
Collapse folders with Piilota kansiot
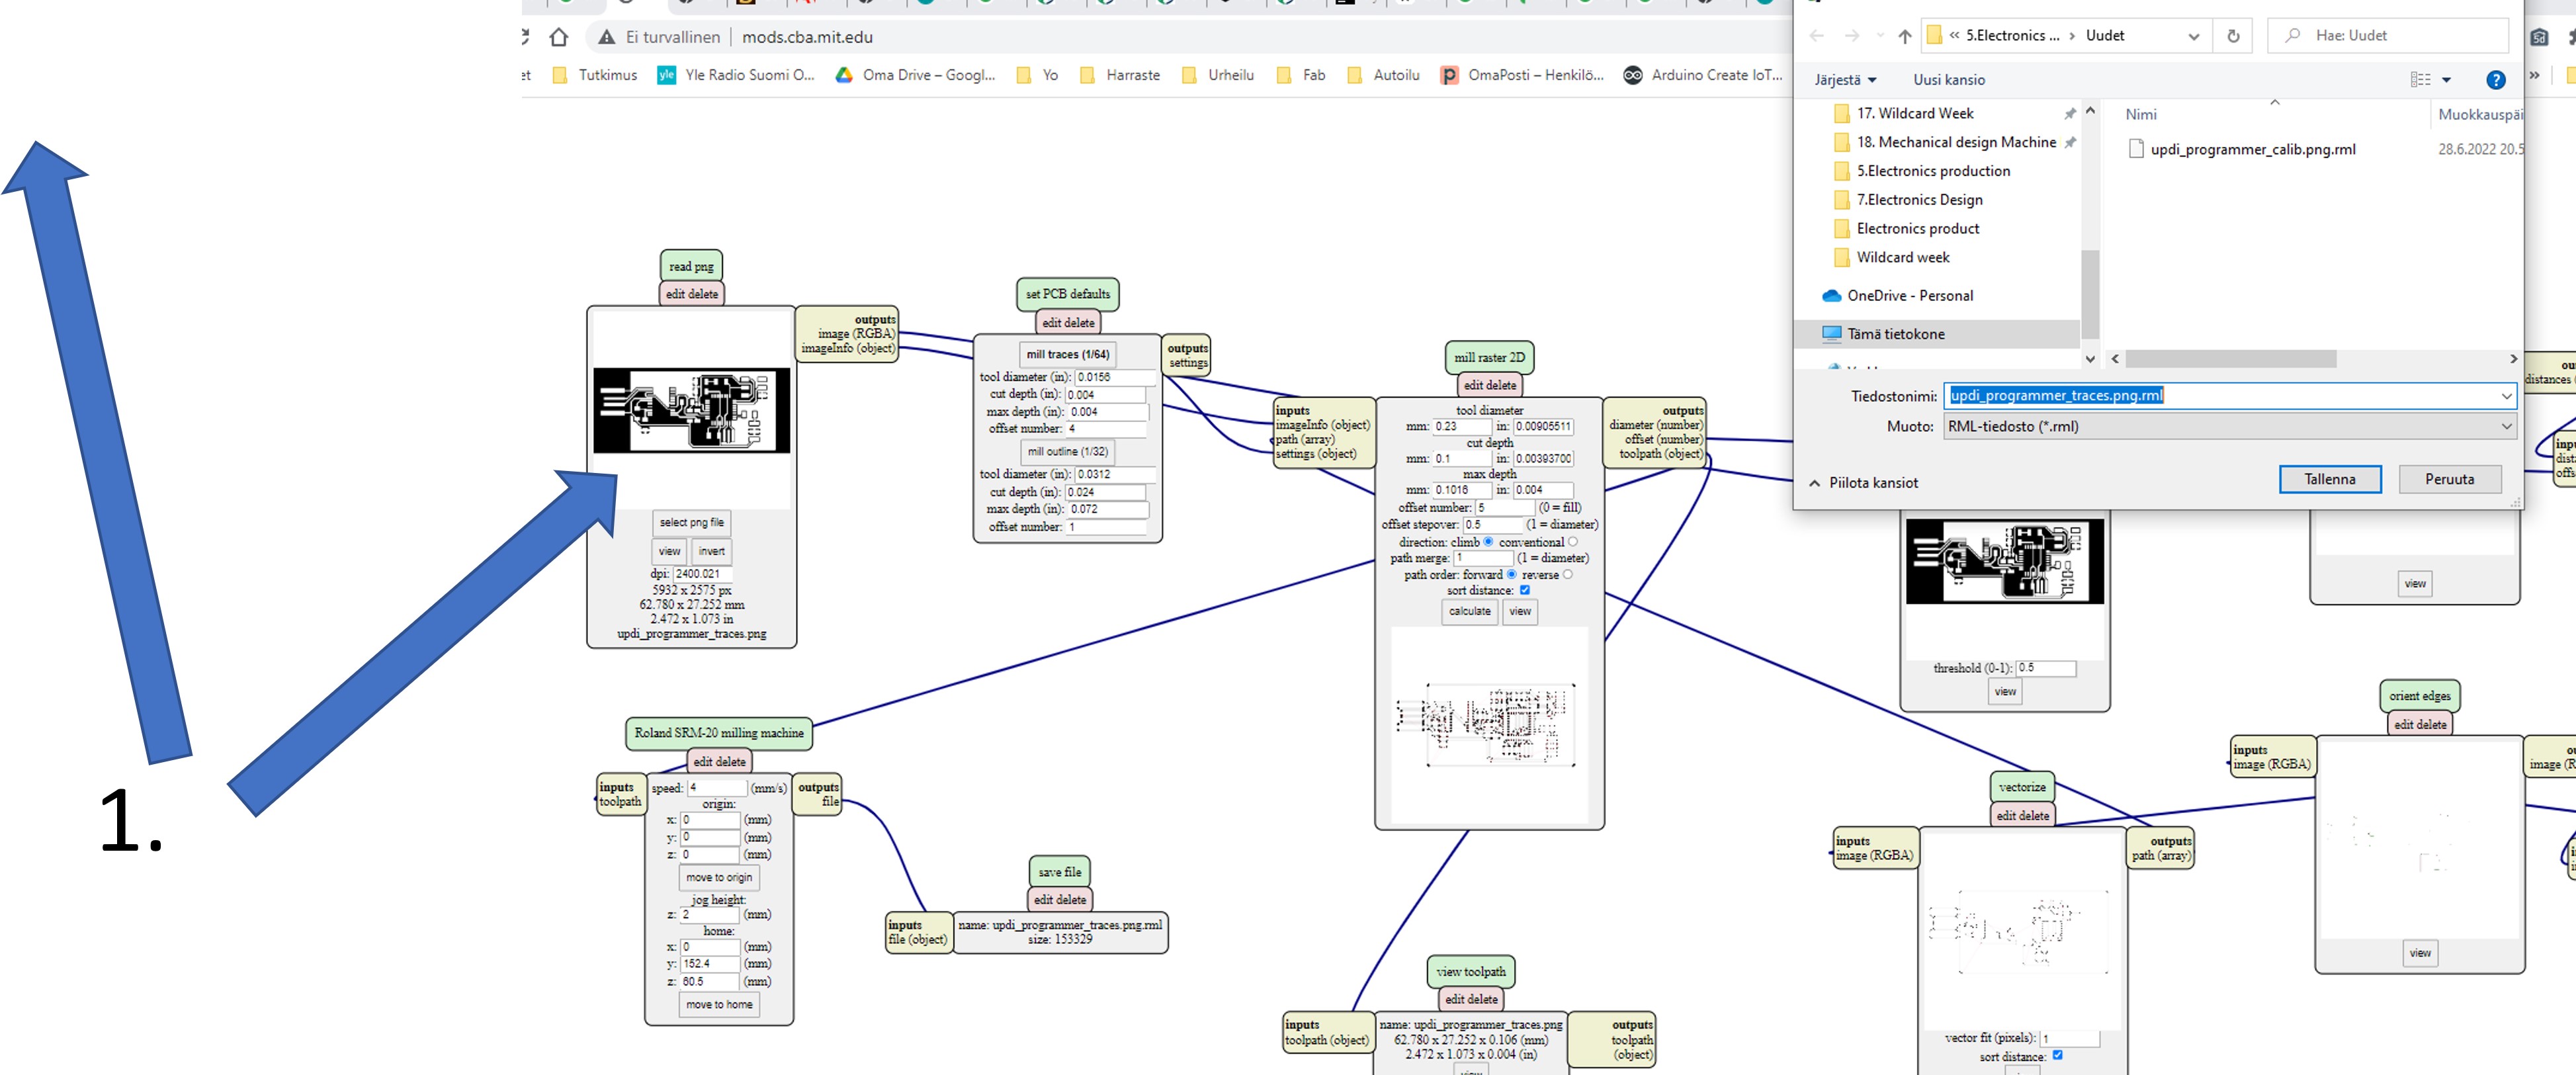click(1864, 483)
